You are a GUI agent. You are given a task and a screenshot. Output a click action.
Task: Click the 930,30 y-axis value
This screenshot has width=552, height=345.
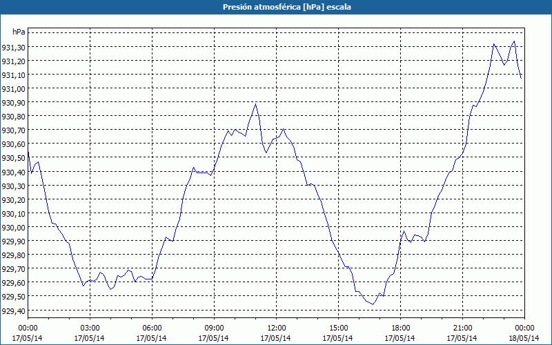[x=13, y=186]
